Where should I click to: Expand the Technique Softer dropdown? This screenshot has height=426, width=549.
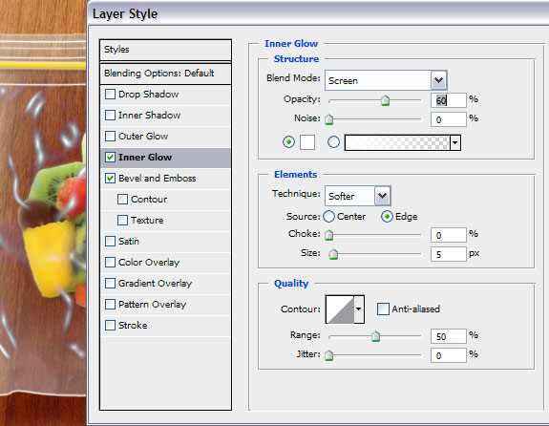pos(382,196)
